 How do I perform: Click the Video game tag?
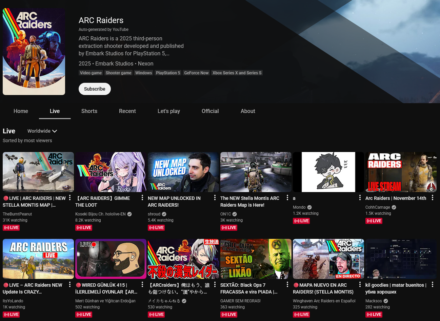click(x=91, y=73)
